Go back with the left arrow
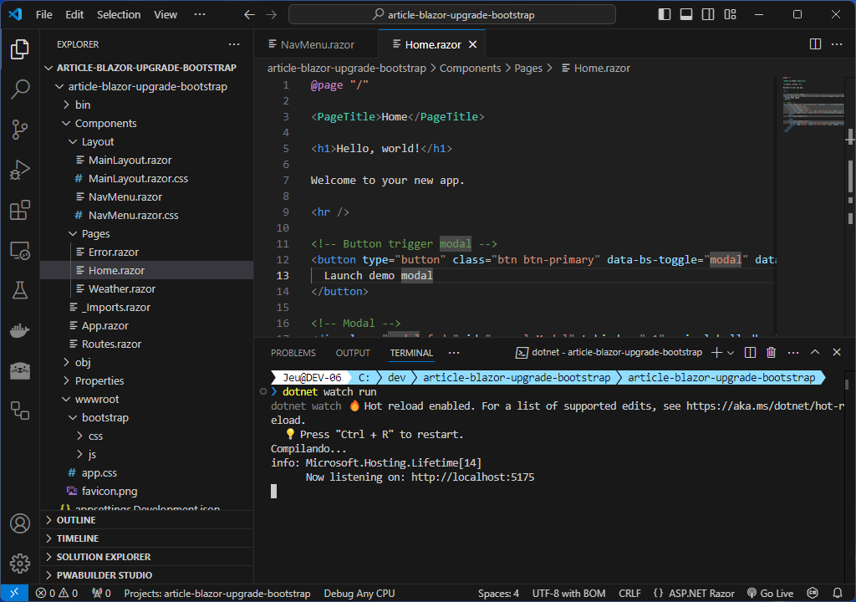Viewport: 856px width, 602px height. tap(249, 15)
